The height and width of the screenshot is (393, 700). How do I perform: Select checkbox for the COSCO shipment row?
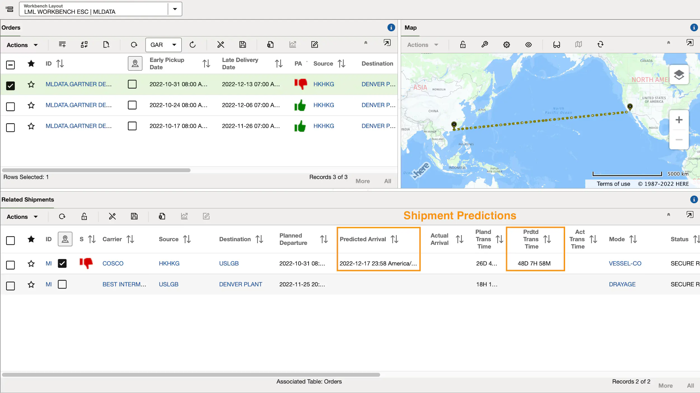10,265
